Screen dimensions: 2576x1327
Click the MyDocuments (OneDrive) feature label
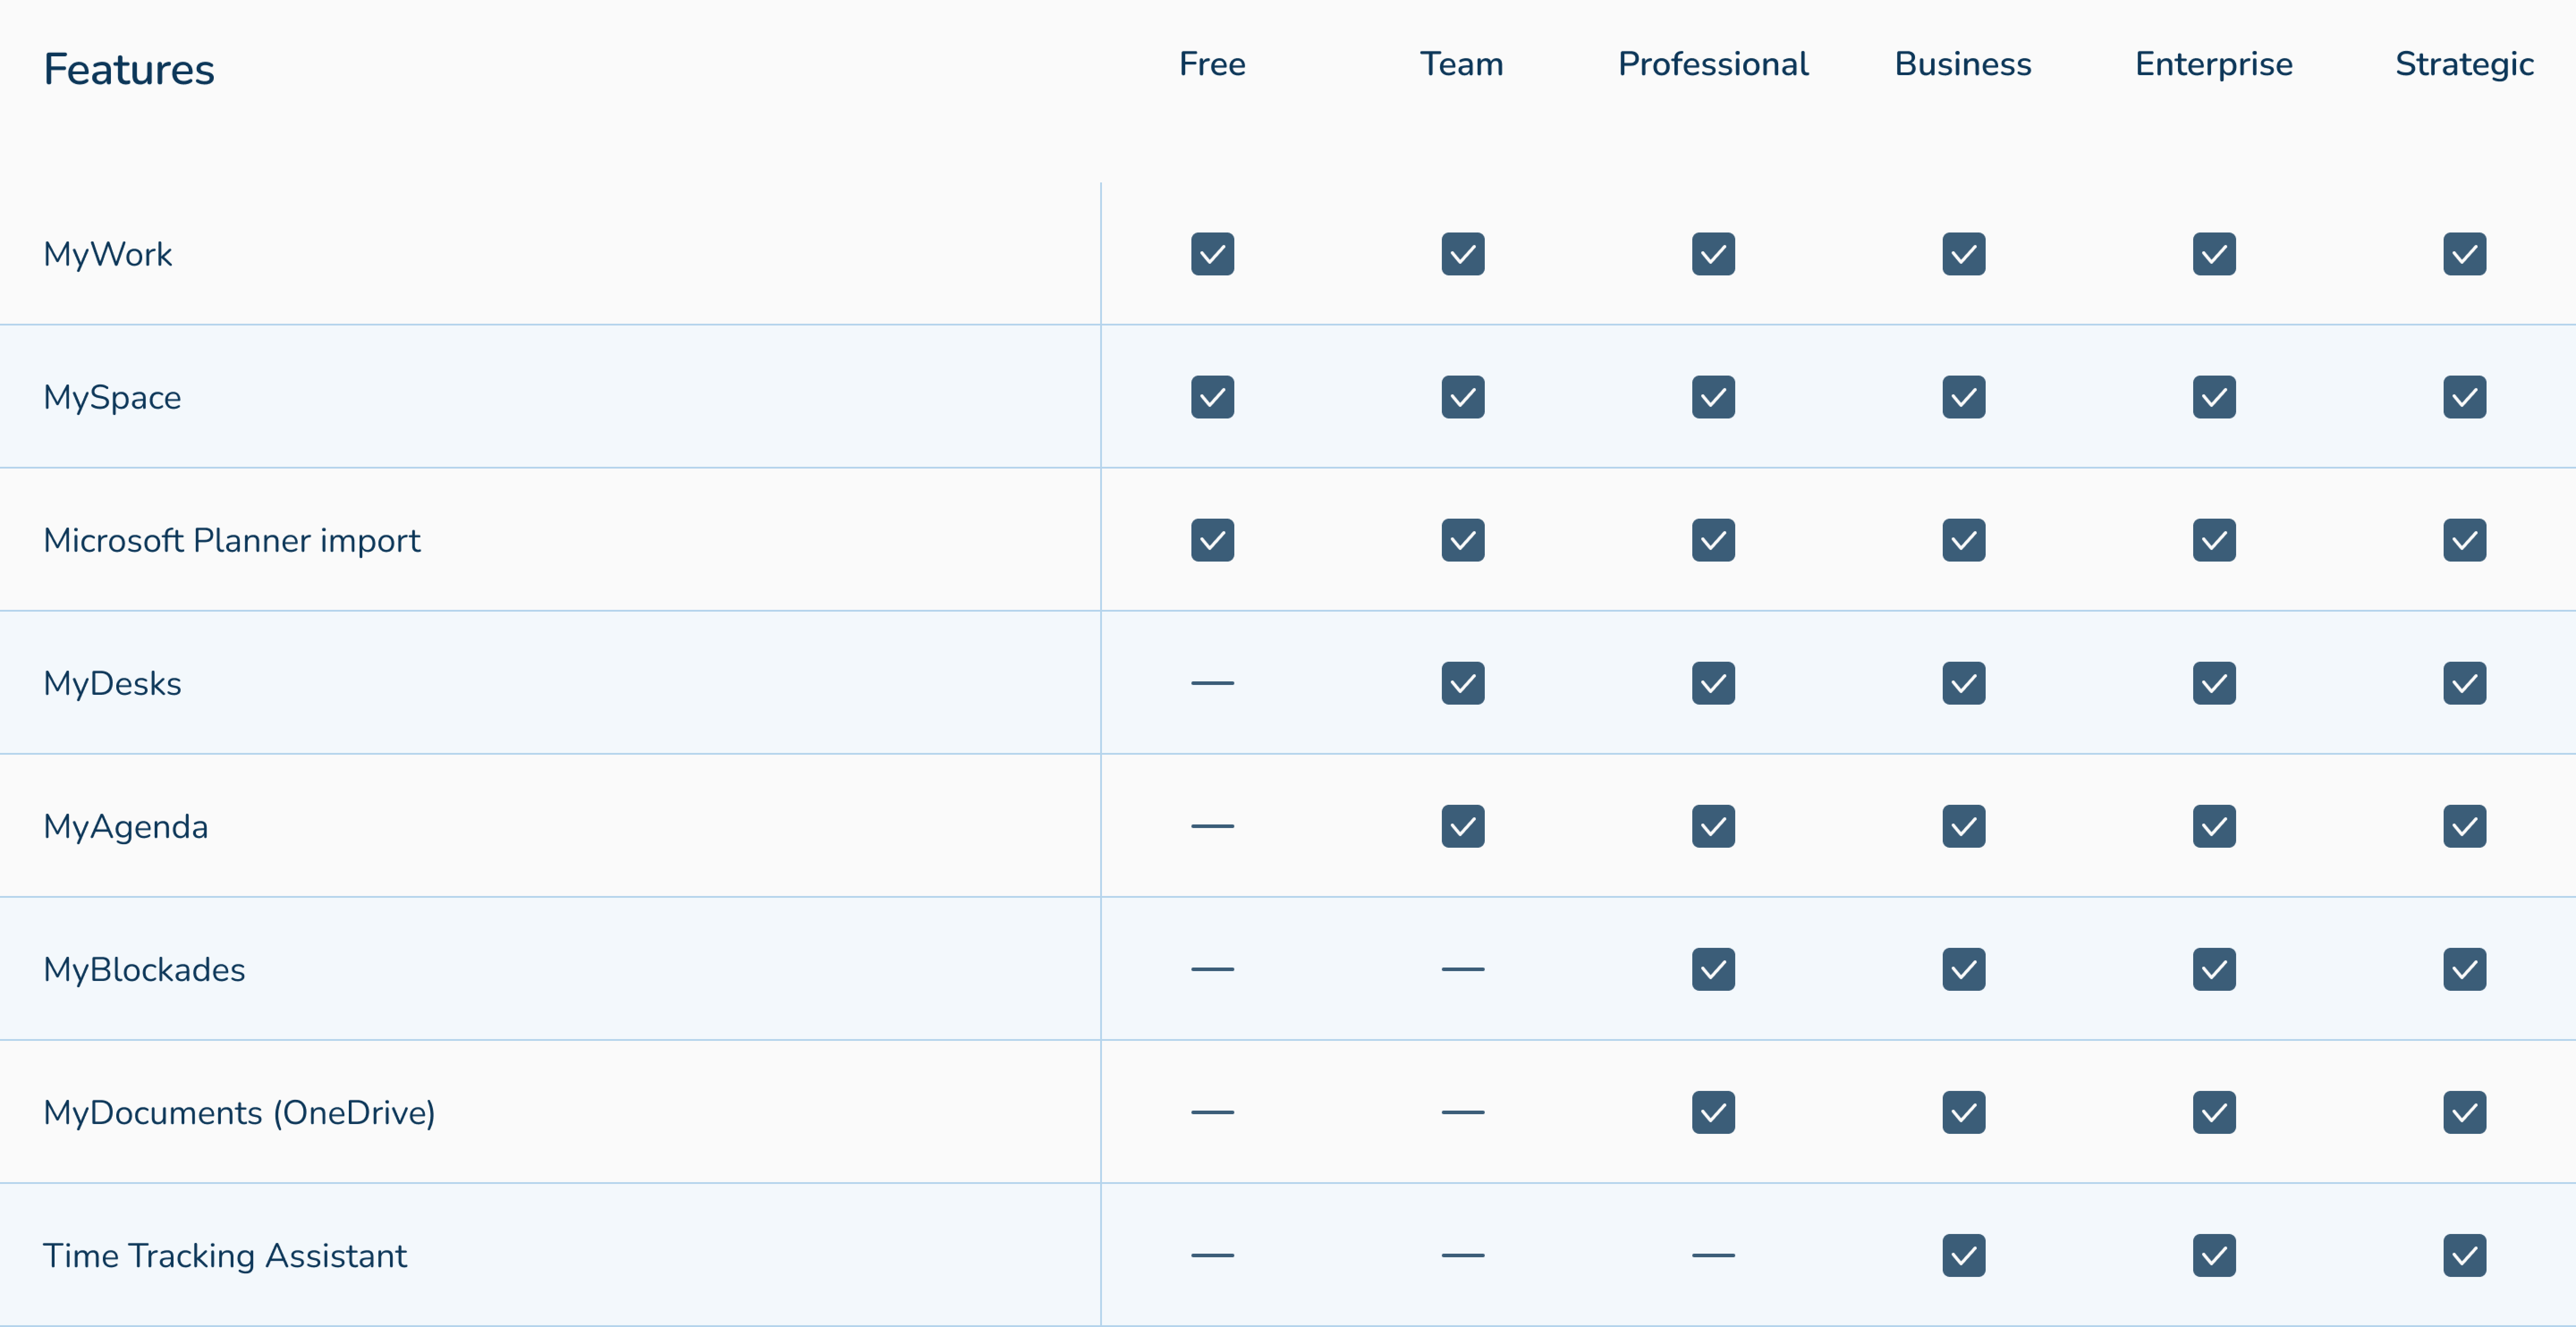pyautogui.click(x=239, y=1112)
